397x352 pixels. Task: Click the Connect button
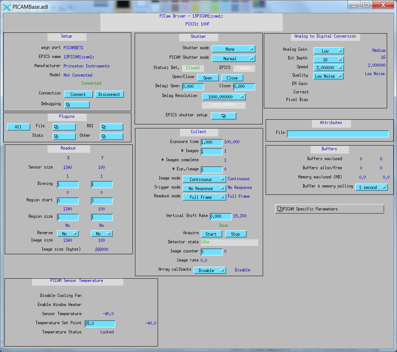[78, 94]
